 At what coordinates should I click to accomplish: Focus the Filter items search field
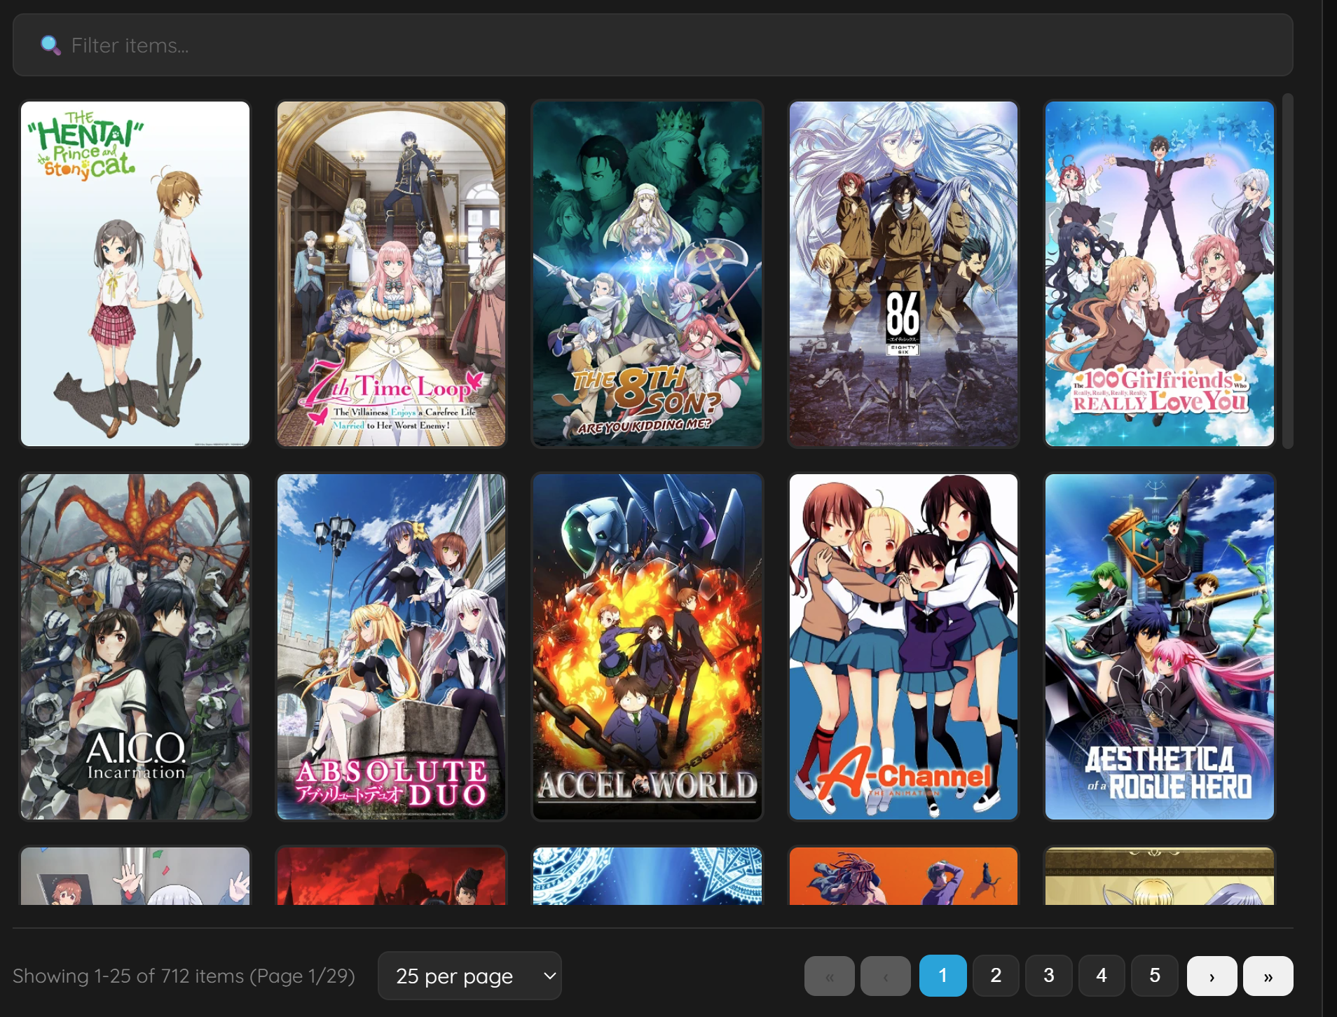(652, 46)
